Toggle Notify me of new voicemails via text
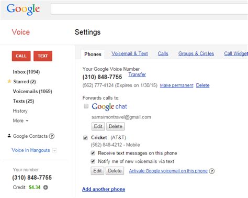This screenshot has height=198, width=248. [x=93, y=161]
